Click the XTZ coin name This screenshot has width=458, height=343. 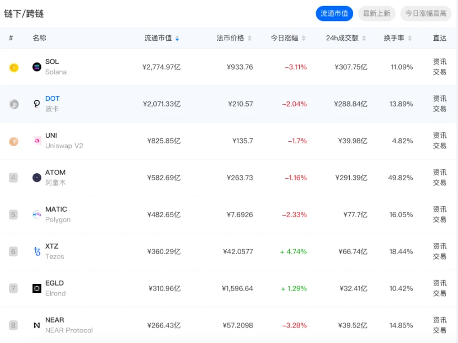[52, 246]
